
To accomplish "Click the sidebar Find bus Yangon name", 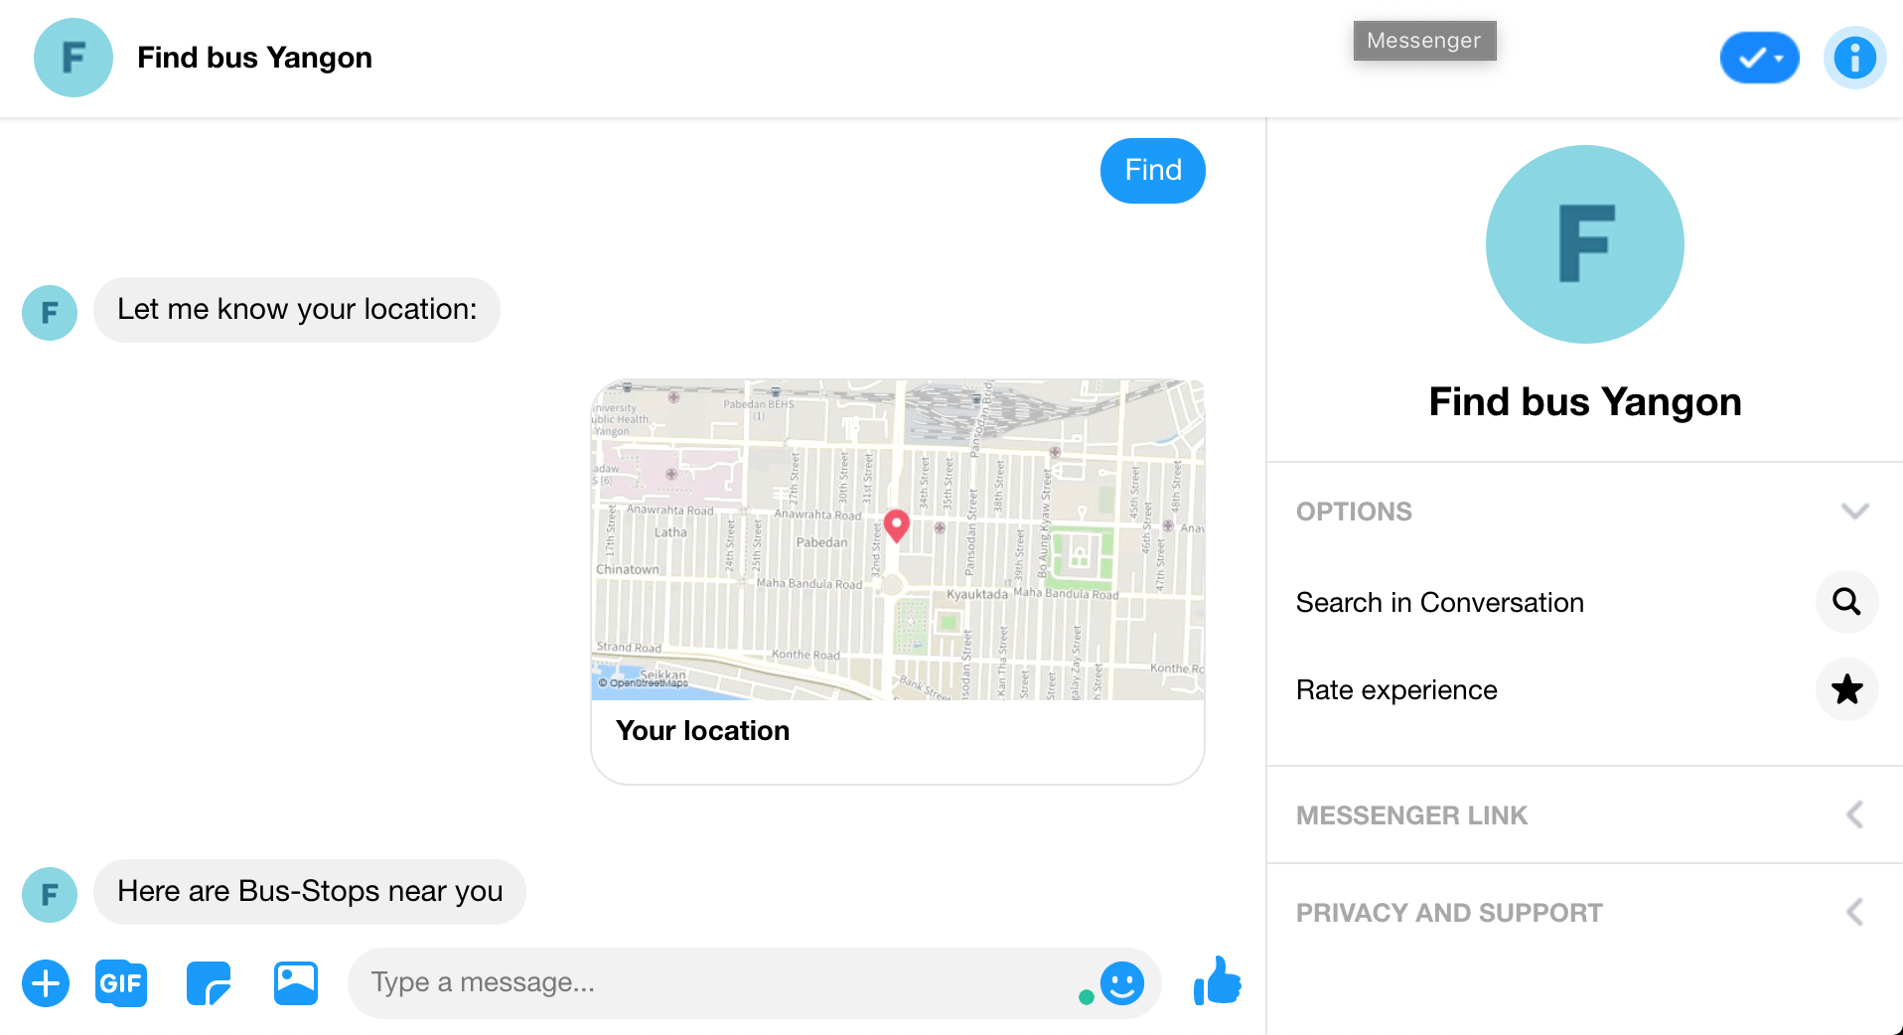I will click(1585, 402).
